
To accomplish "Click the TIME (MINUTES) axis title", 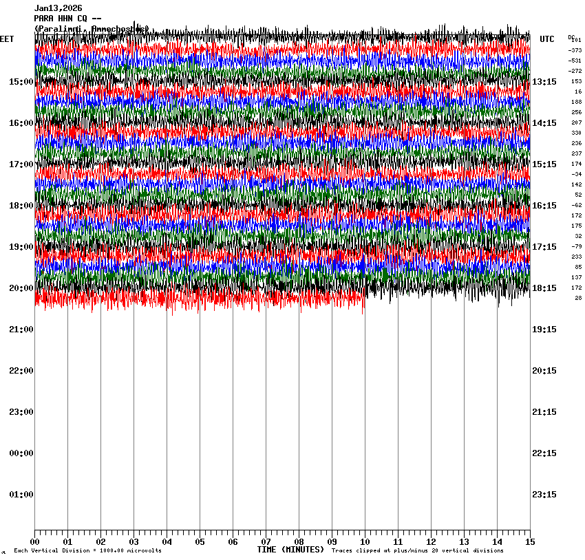I will coord(290,550).
